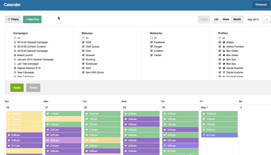Apply the selected filters
The width and height of the screenshot is (271, 155).
point(17,88)
